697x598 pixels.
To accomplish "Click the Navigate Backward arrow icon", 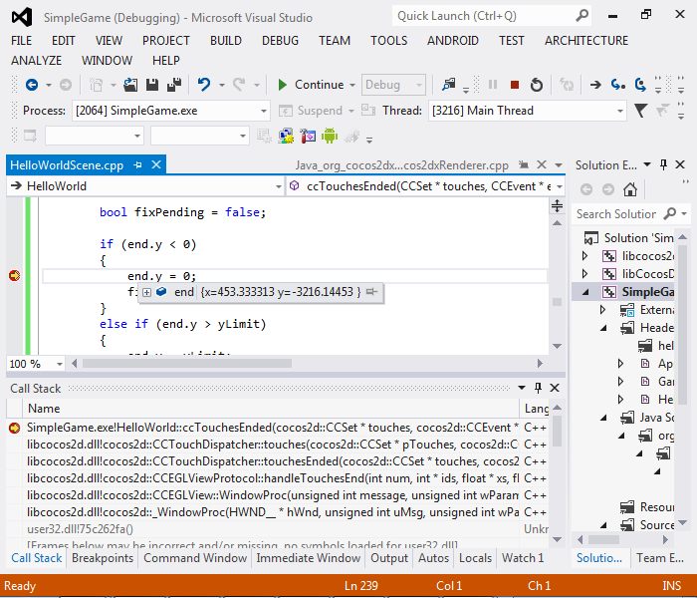I will coord(32,85).
